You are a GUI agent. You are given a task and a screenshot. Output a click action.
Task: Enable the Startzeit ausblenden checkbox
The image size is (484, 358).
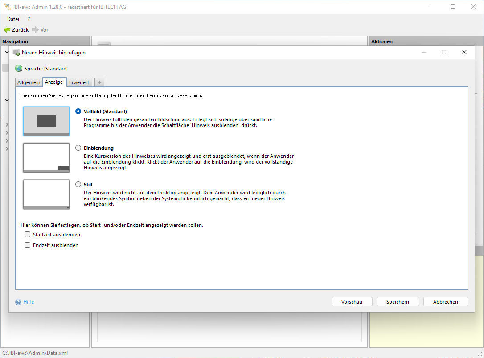[x=28, y=235]
